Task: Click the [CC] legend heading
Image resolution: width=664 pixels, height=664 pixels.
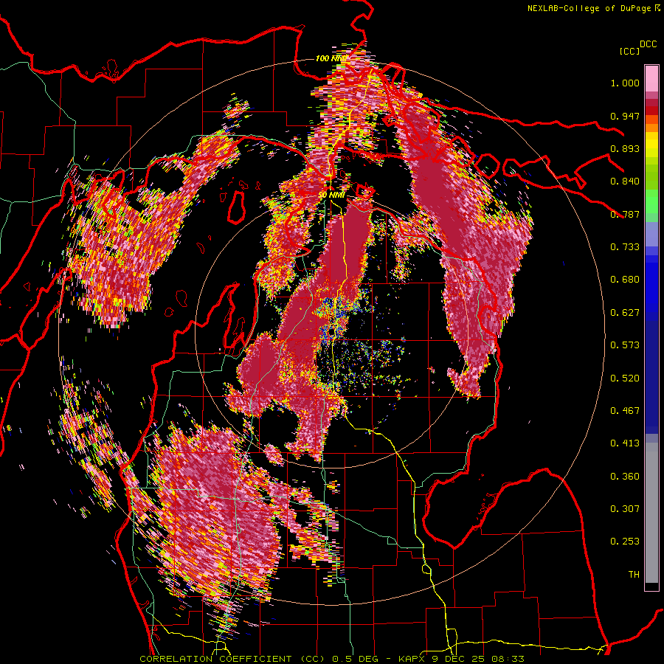Action: pos(629,51)
